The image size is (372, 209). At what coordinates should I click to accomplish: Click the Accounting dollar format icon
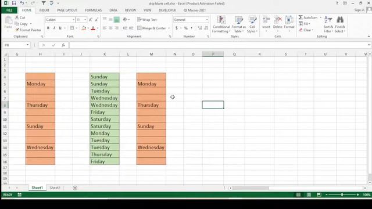tap(177, 28)
